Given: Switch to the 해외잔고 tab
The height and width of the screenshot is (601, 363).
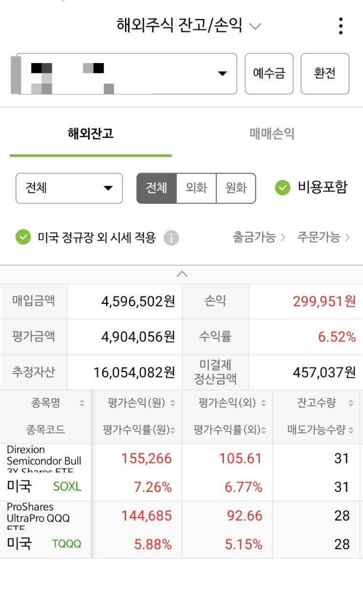Looking at the screenshot, I should coord(90,134).
